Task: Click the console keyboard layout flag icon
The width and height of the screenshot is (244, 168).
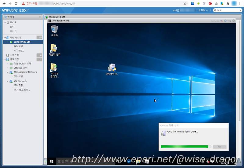Action: (x=222, y=20)
